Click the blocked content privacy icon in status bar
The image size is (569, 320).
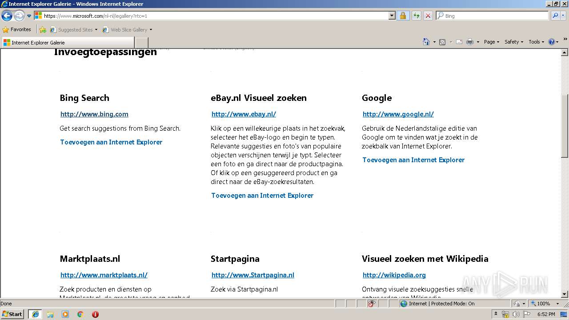coord(372,304)
